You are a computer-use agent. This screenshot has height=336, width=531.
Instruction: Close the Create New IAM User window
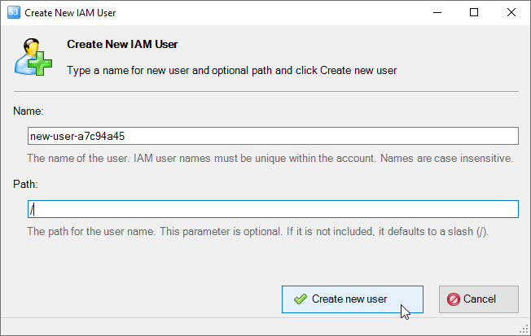pyautogui.click(x=511, y=12)
